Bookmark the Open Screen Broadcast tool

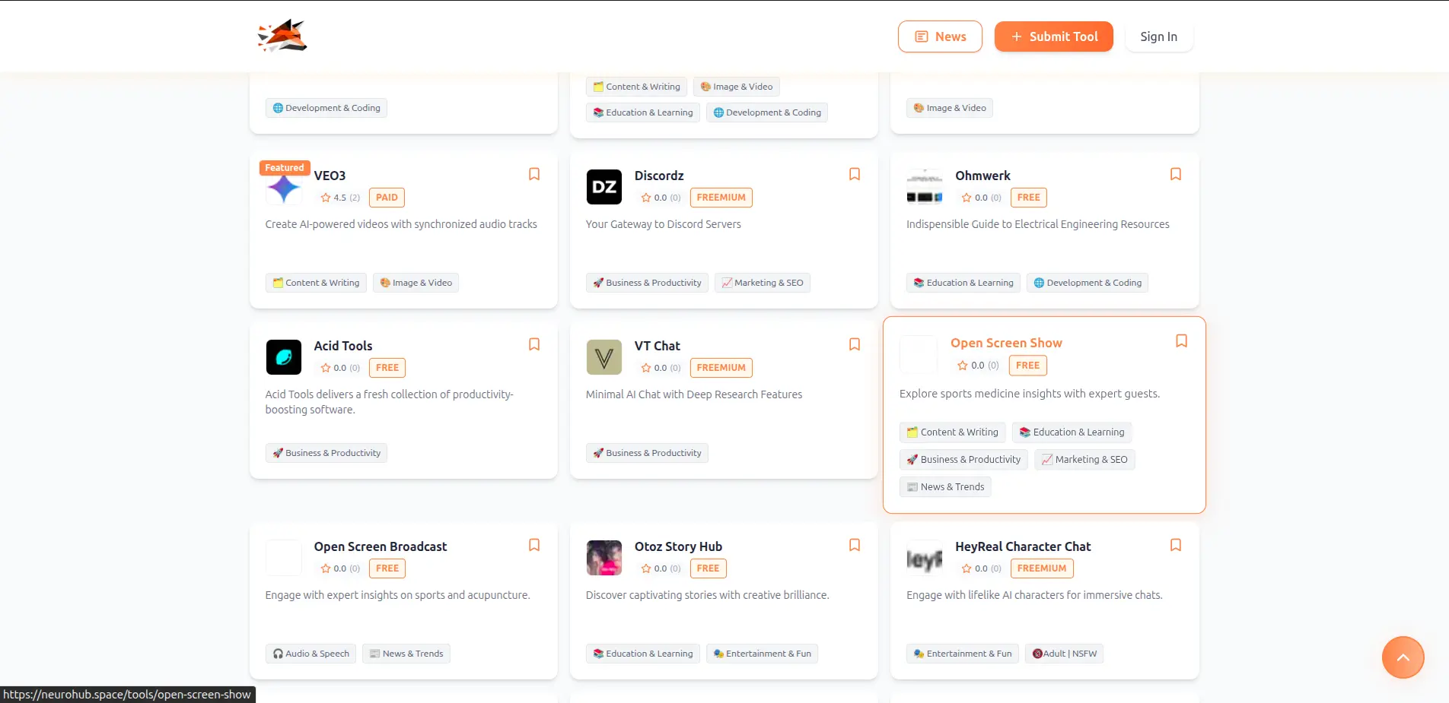click(534, 546)
